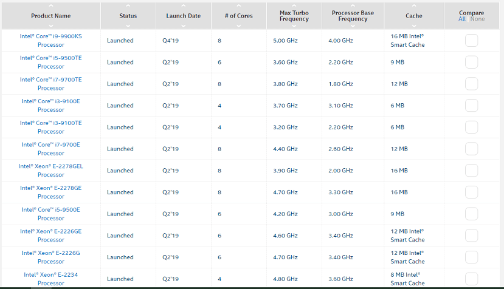
Task: Check compare box for Xeon E-2278GEL
Action: (471, 171)
